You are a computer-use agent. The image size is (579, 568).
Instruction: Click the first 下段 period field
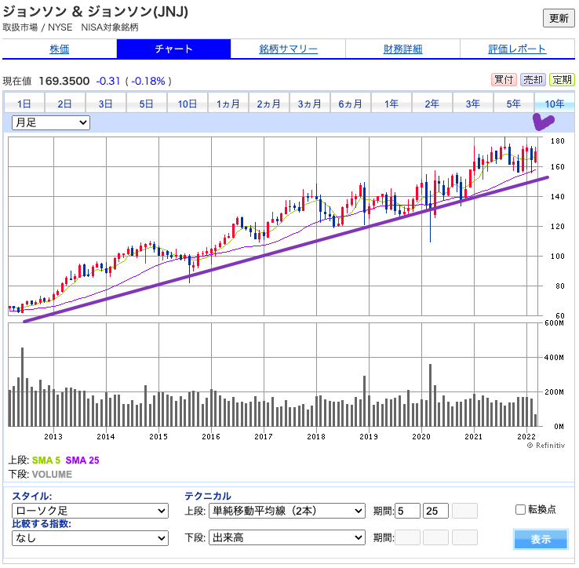(x=407, y=537)
